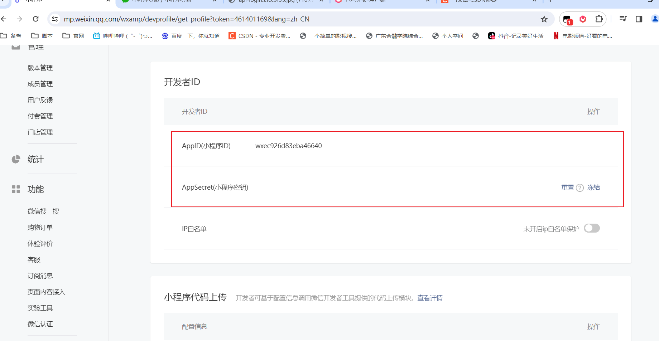Open 用户反馈 in the sidebar
This screenshot has width=659, height=341.
[40, 100]
